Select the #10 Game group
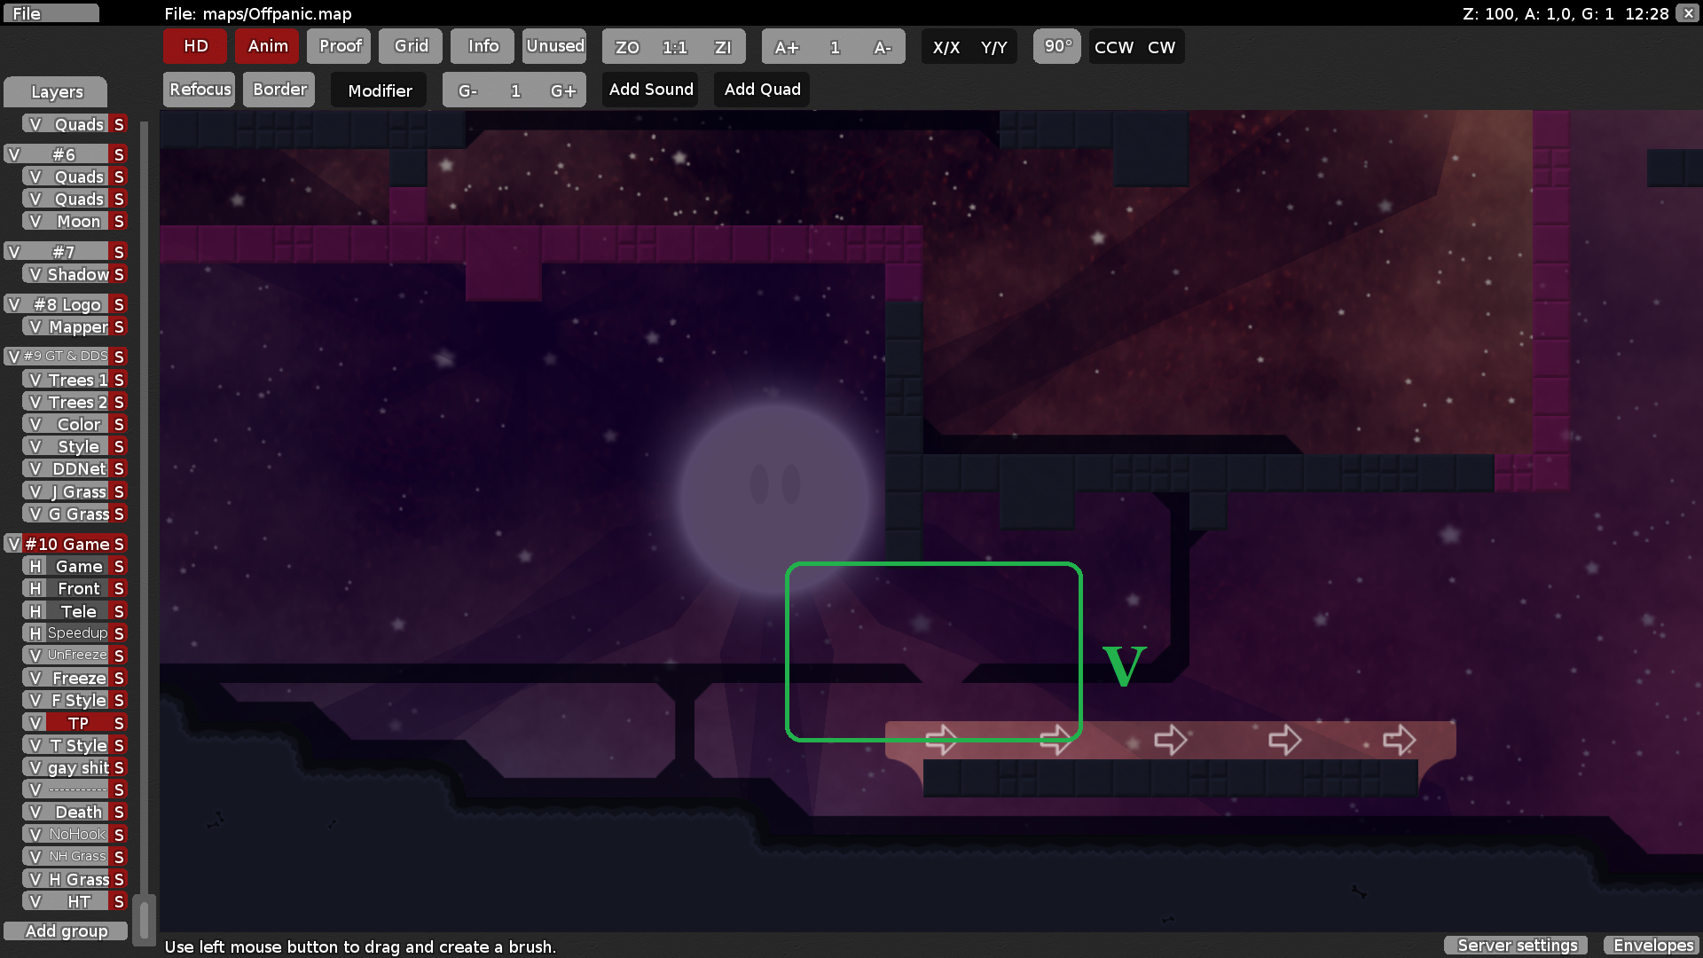Screen dimensions: 1703x958 click(69, 543)
